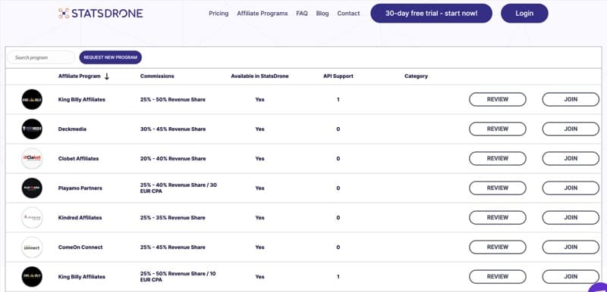This screenshot has height=292, width=607.
Task: Join the Deckmedia program
Action: [571, 129]
